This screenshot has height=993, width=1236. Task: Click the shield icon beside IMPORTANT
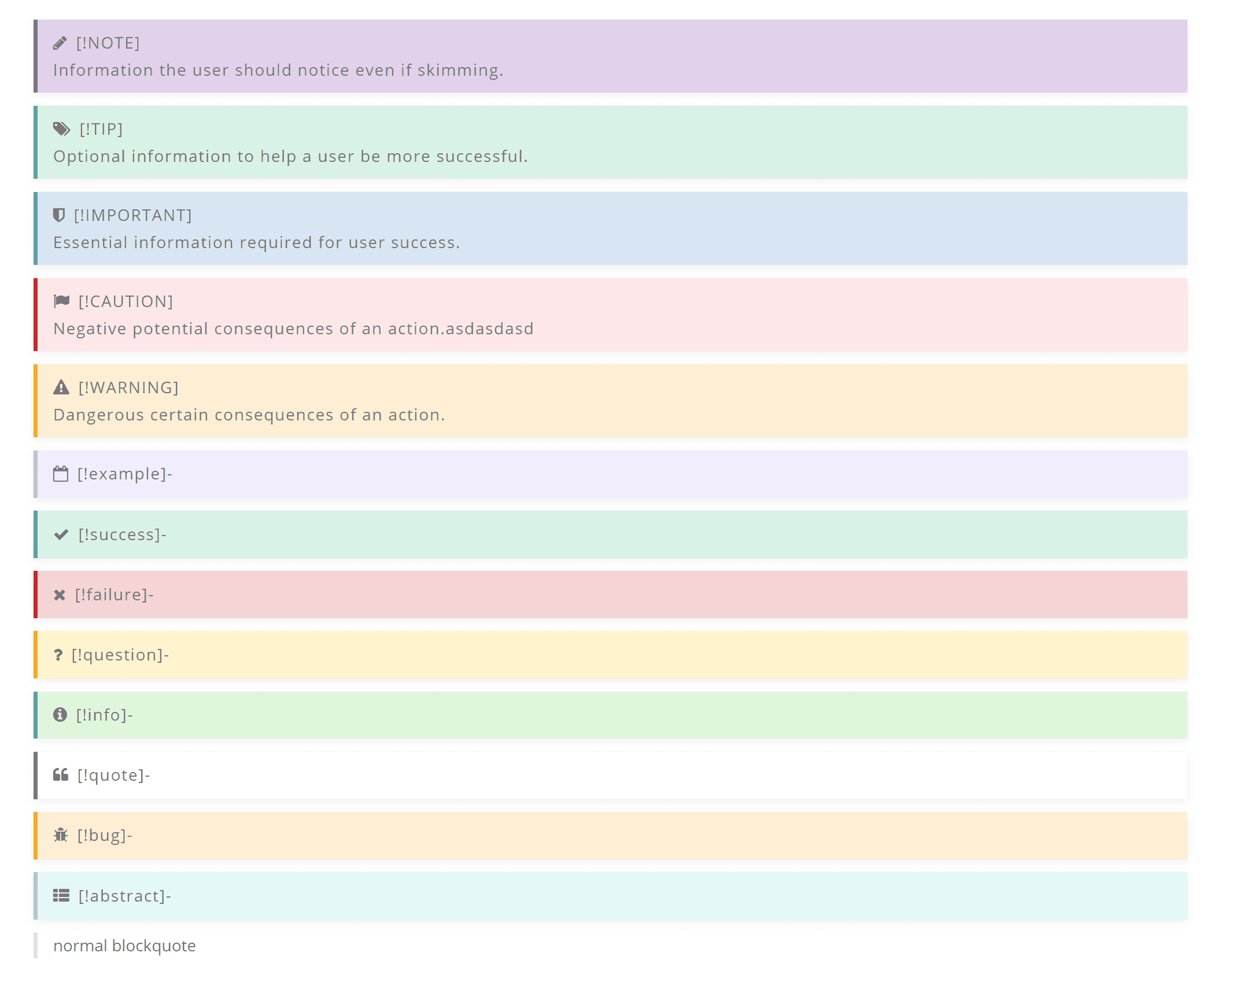click(58, 215)
